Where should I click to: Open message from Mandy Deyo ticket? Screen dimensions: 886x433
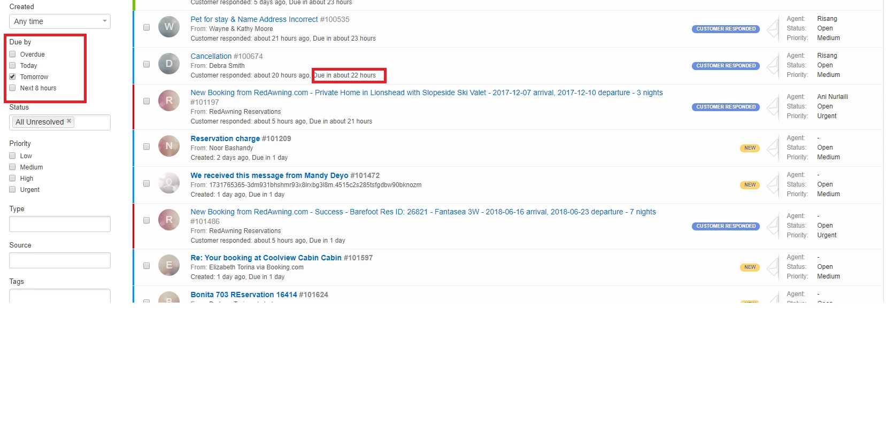(269, 175)
